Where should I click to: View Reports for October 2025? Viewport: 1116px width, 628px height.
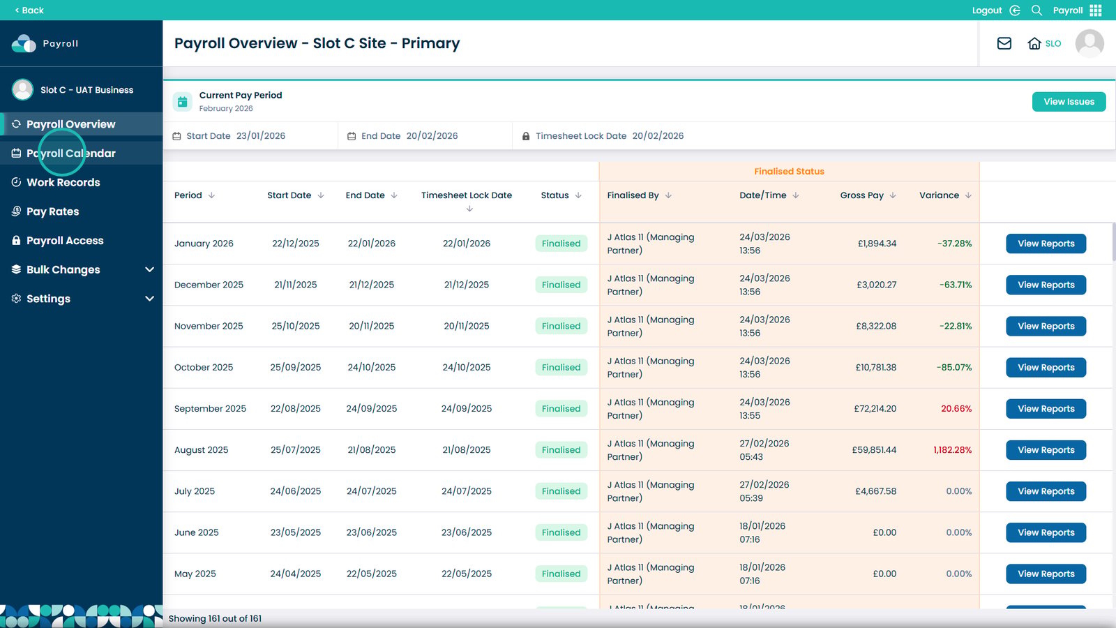pos(1046,367)
